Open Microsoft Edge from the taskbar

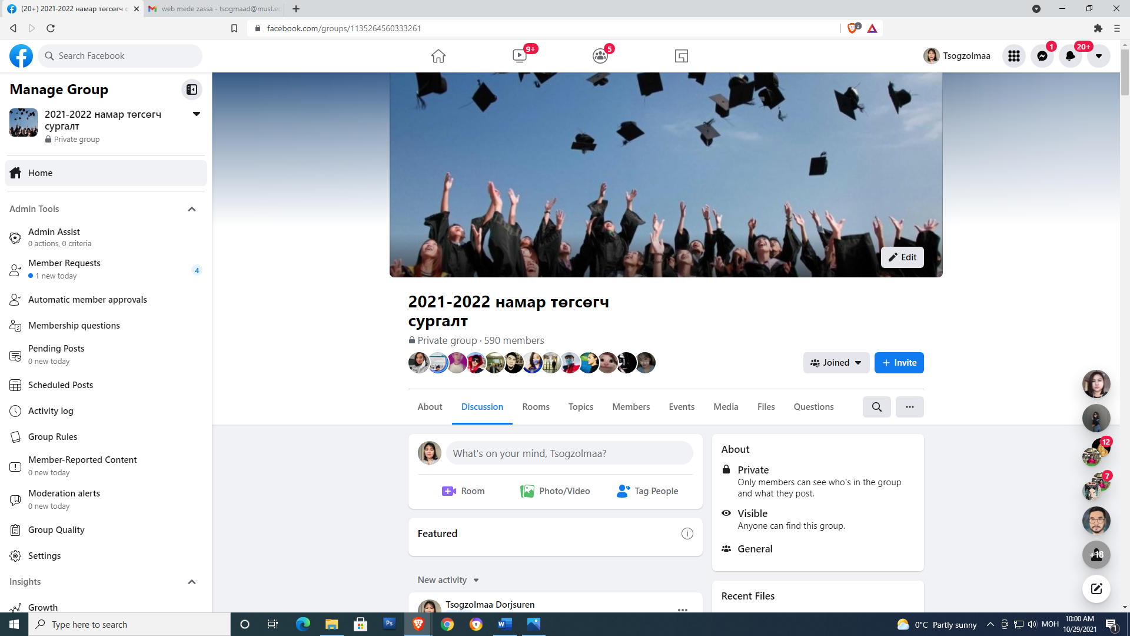[303, 624]
